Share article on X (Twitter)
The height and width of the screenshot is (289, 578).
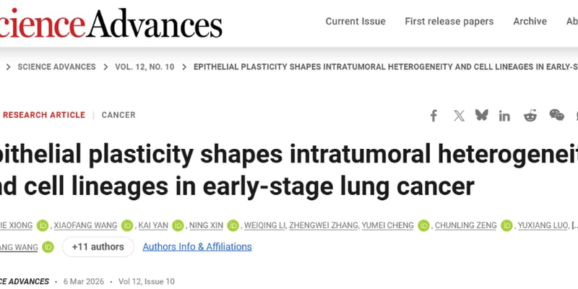click(459, 116)
